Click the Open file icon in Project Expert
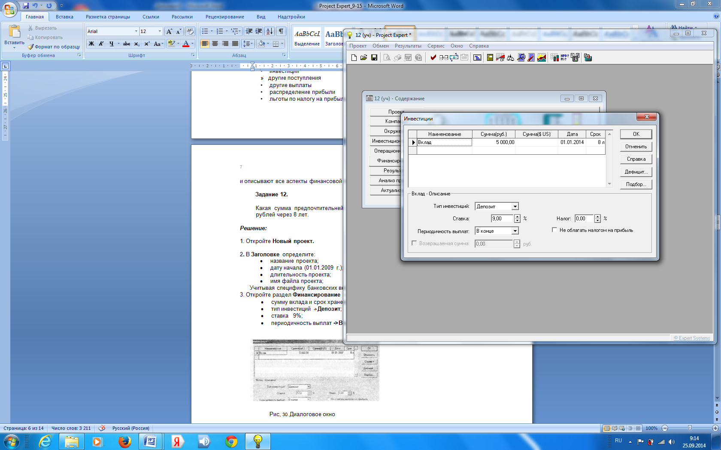This screenshot has width=721, height=450. tap(364, 57)
